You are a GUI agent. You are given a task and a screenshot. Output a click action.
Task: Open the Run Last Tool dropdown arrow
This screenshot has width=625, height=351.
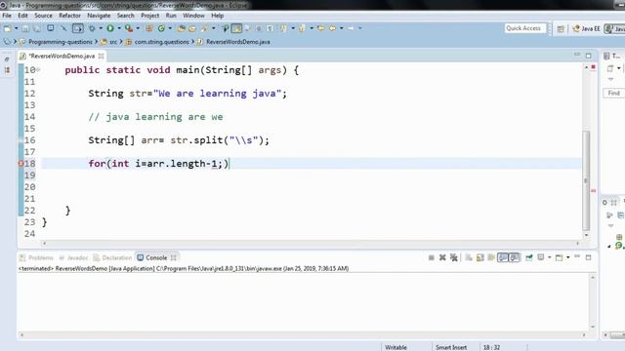[x=138, y=28]
